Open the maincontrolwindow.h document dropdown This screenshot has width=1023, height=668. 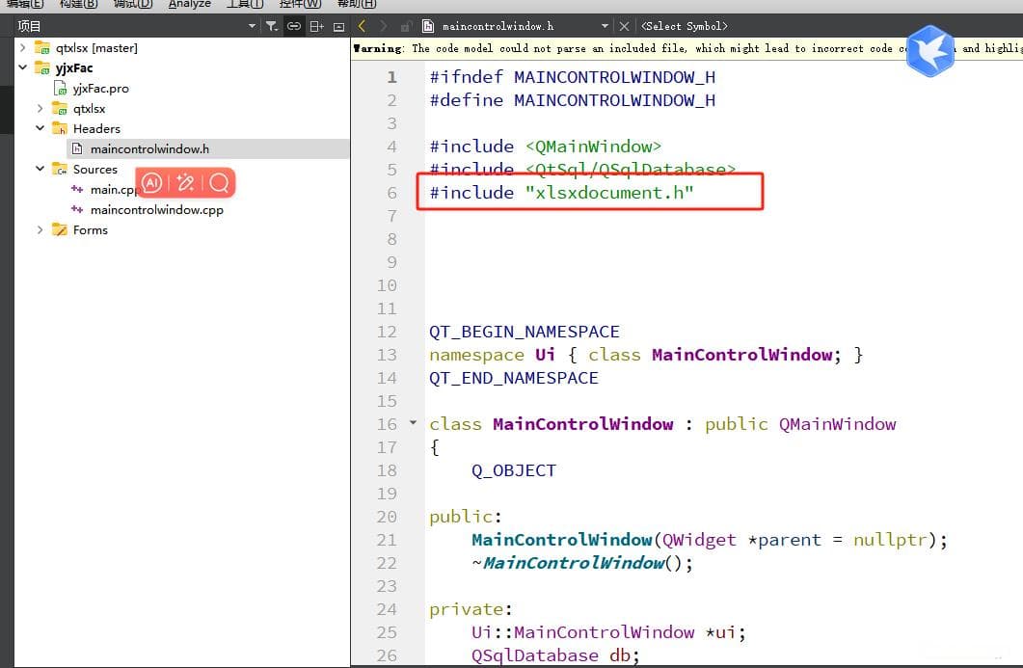pos(605,26)
